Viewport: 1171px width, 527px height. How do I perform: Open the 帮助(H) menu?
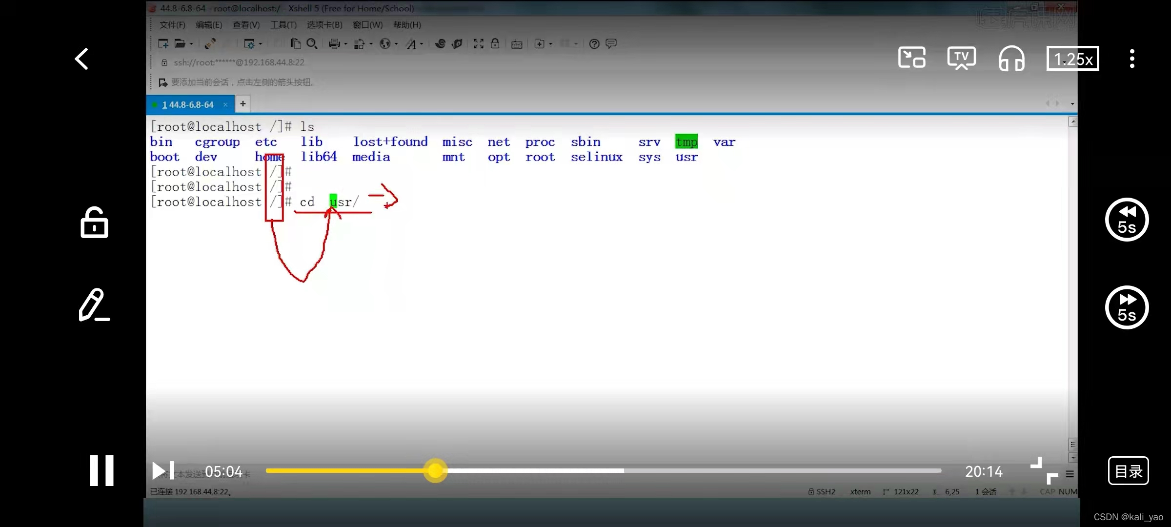click(407, 25)
